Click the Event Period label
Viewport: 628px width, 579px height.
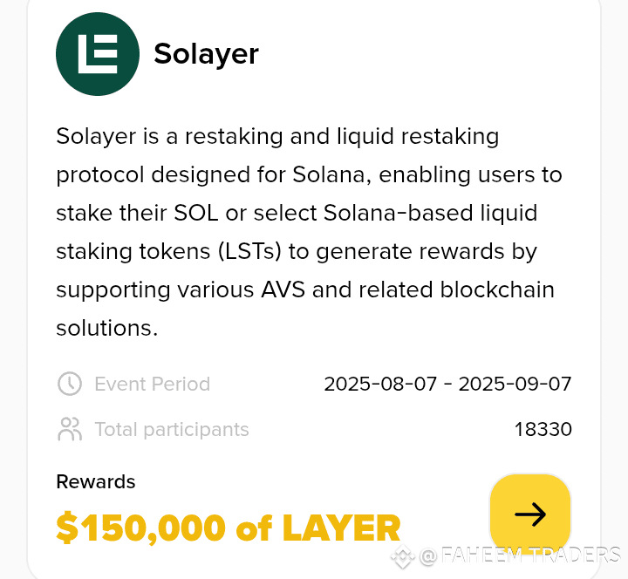click(x=152, y=384)
